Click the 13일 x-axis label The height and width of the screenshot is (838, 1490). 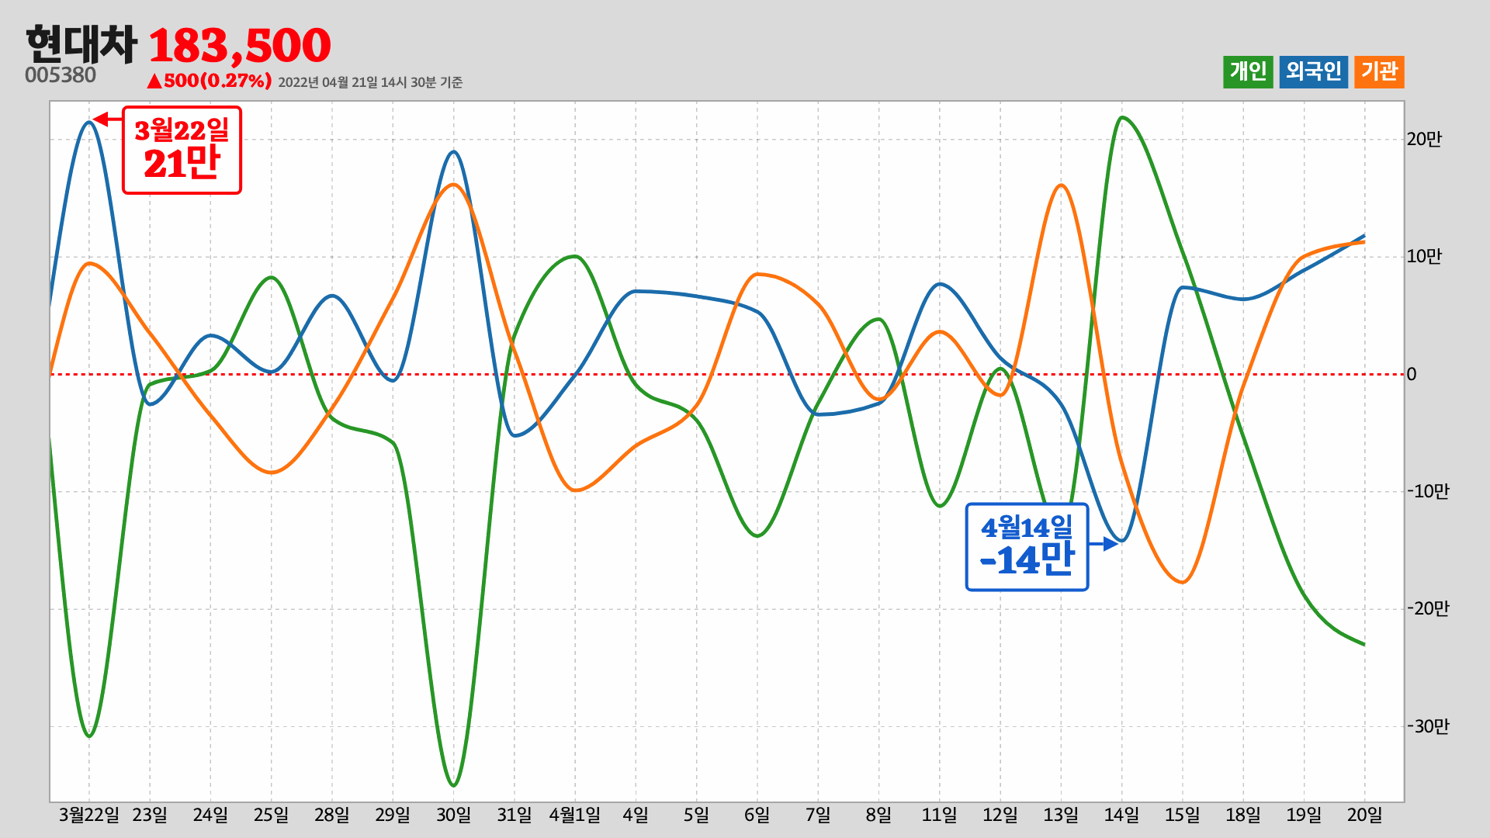[x=1061, y=815]
